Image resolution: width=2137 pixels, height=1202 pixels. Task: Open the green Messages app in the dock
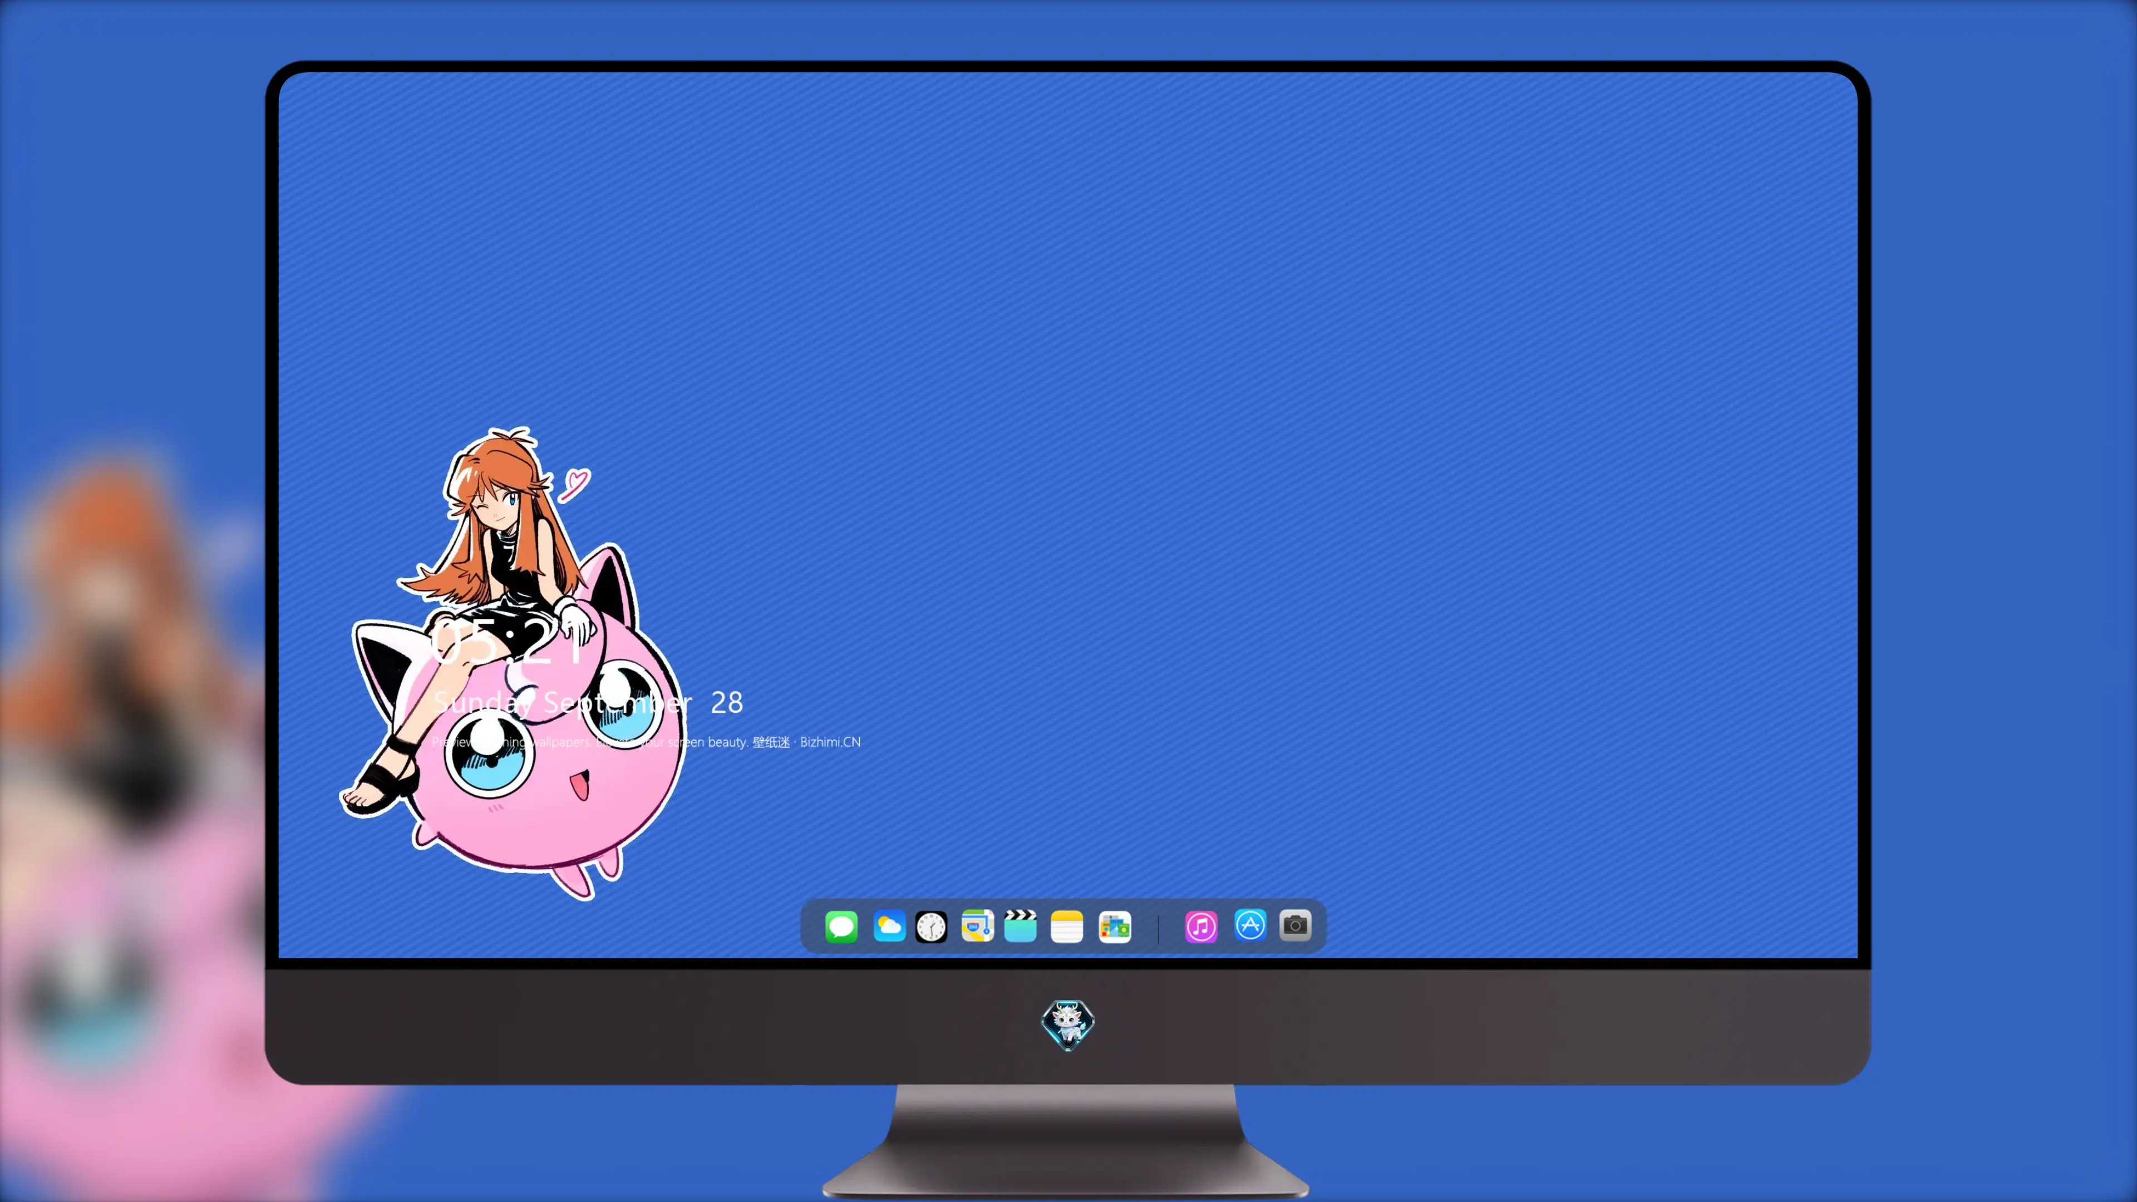coord(841,927)
